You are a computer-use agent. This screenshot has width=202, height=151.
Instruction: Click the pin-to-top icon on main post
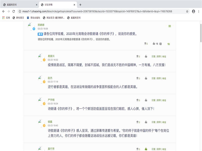click(169, 44)
